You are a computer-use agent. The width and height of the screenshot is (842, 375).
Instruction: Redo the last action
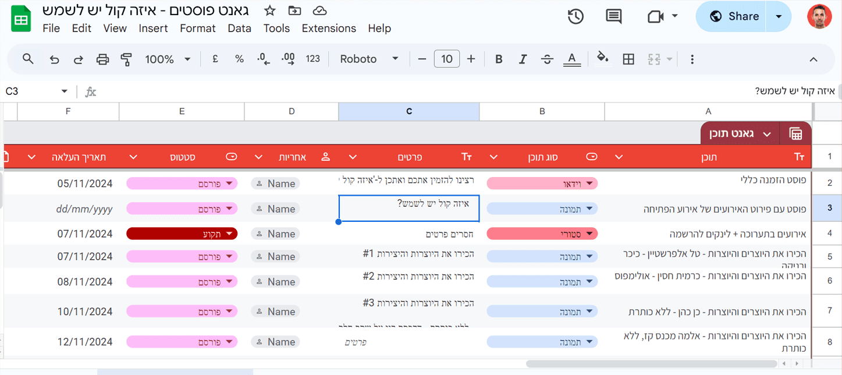(x=78, y=59)
